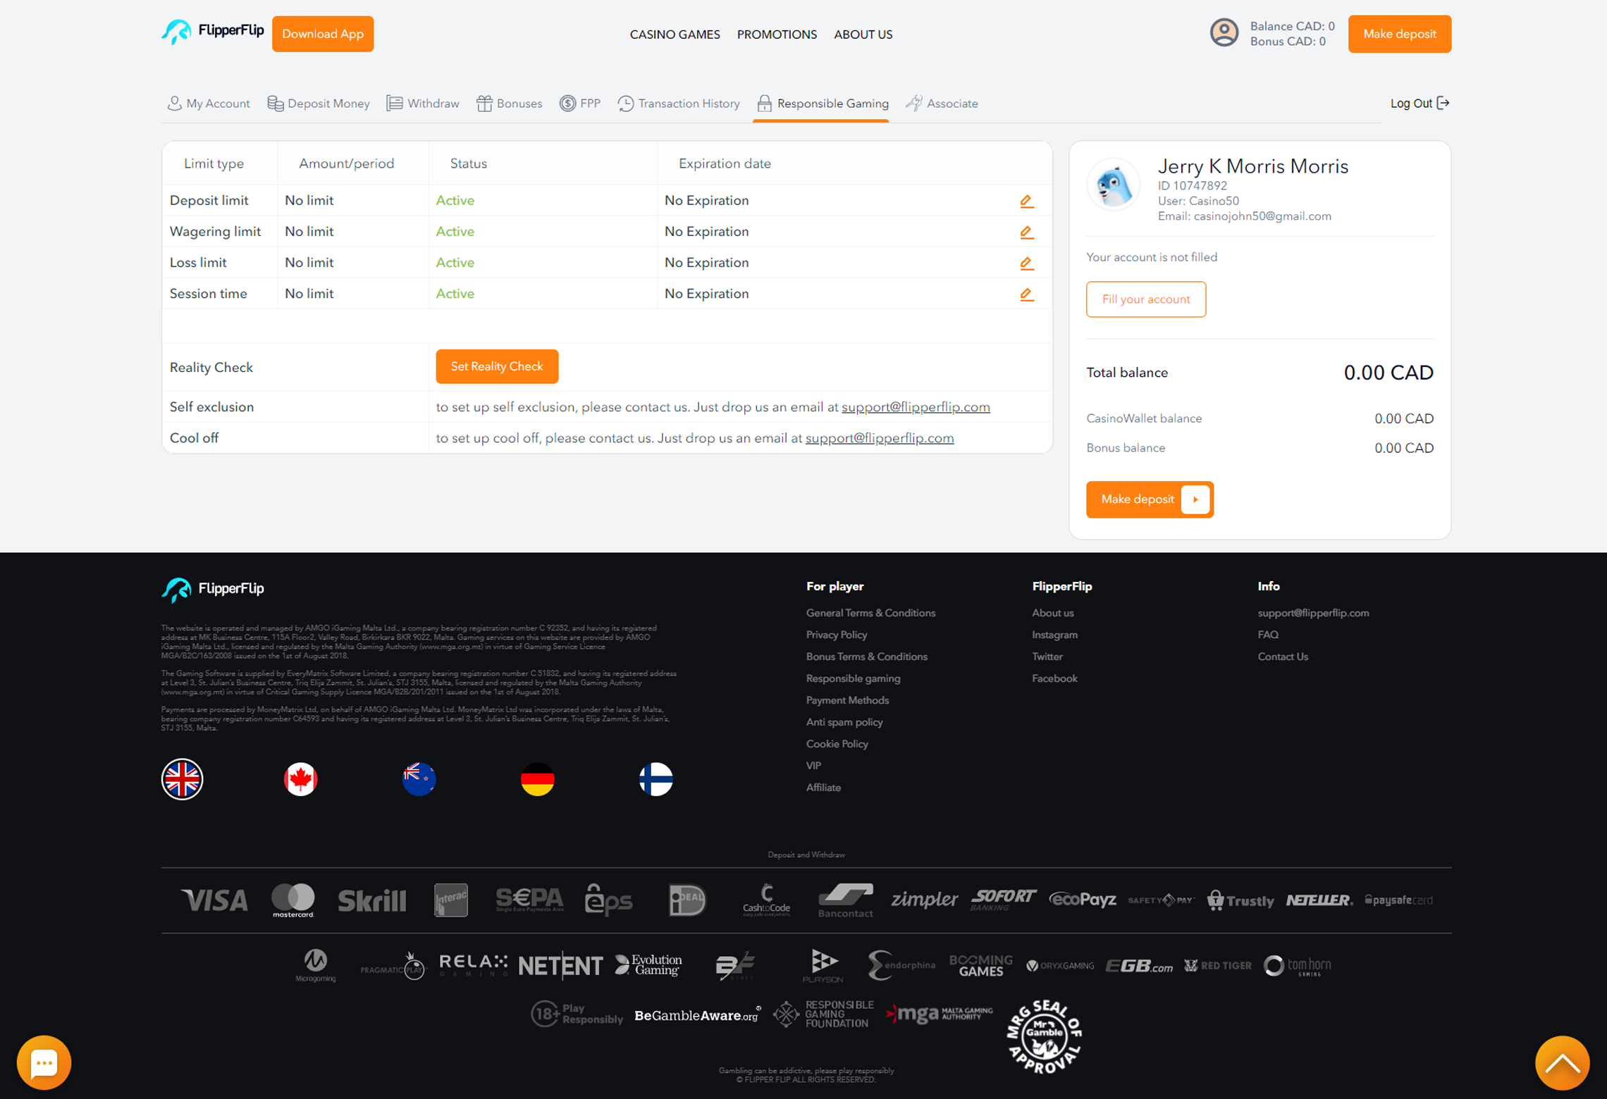The width and height of the screenshot is (1607, 1099).
Task: Click the Visa payment logo
Action: coord(214,900)
